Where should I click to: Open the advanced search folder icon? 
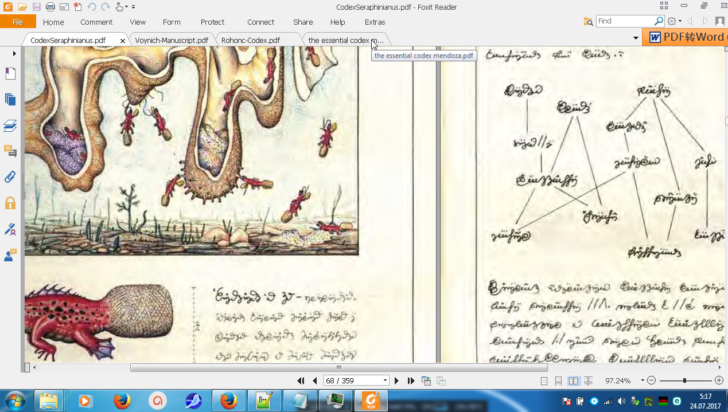pos(588,21)
